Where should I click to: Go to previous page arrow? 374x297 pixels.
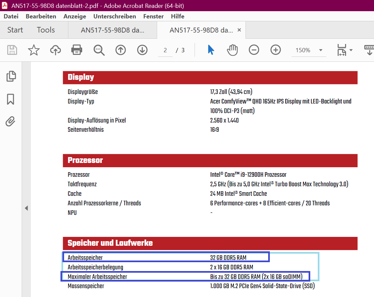[121, 50]
